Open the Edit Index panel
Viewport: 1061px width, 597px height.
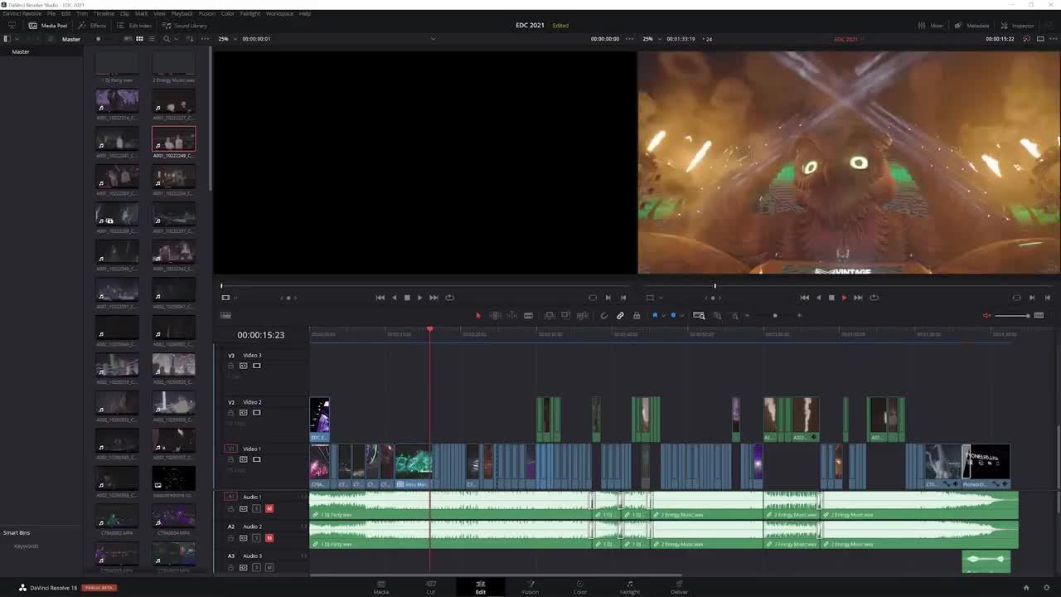[x=134, y=26]
